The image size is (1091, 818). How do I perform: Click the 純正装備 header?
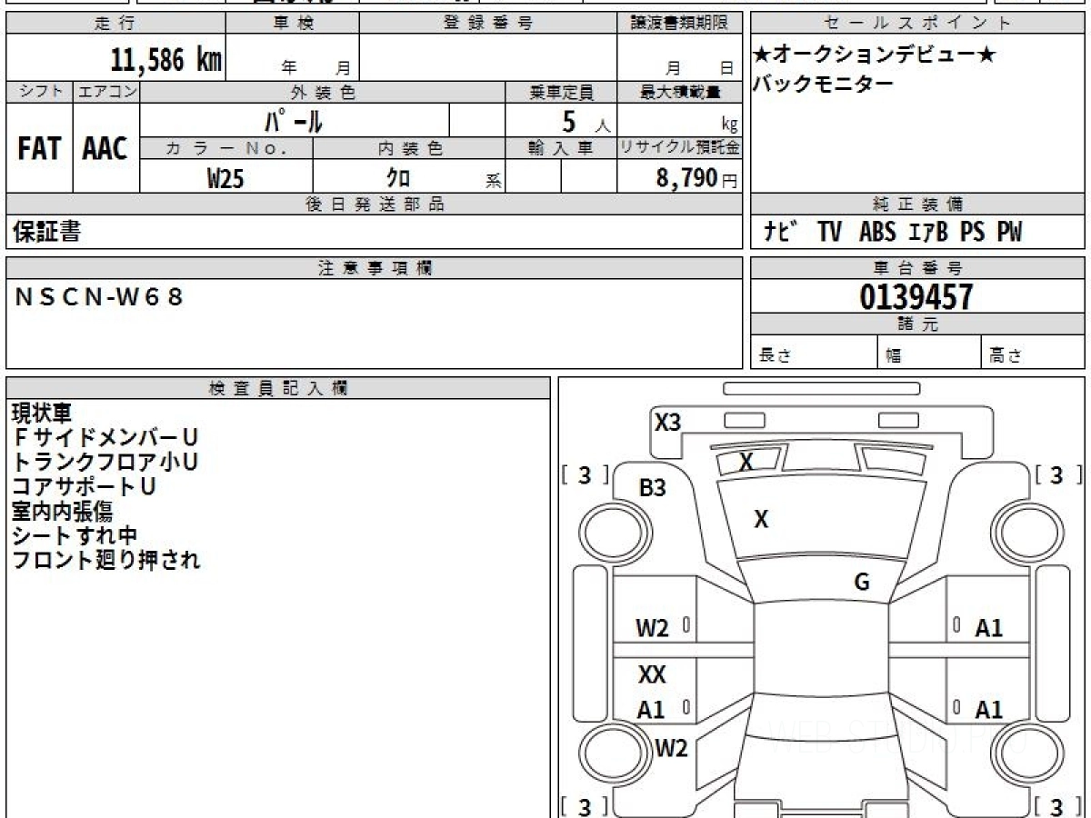click(x=918, y=204)
